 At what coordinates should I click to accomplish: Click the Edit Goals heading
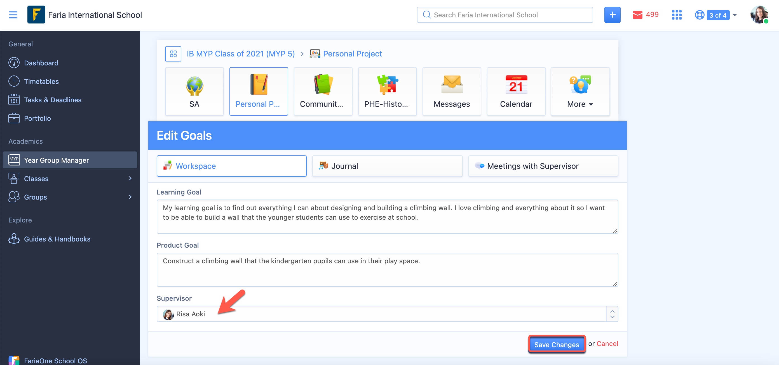tap(184, 135)
